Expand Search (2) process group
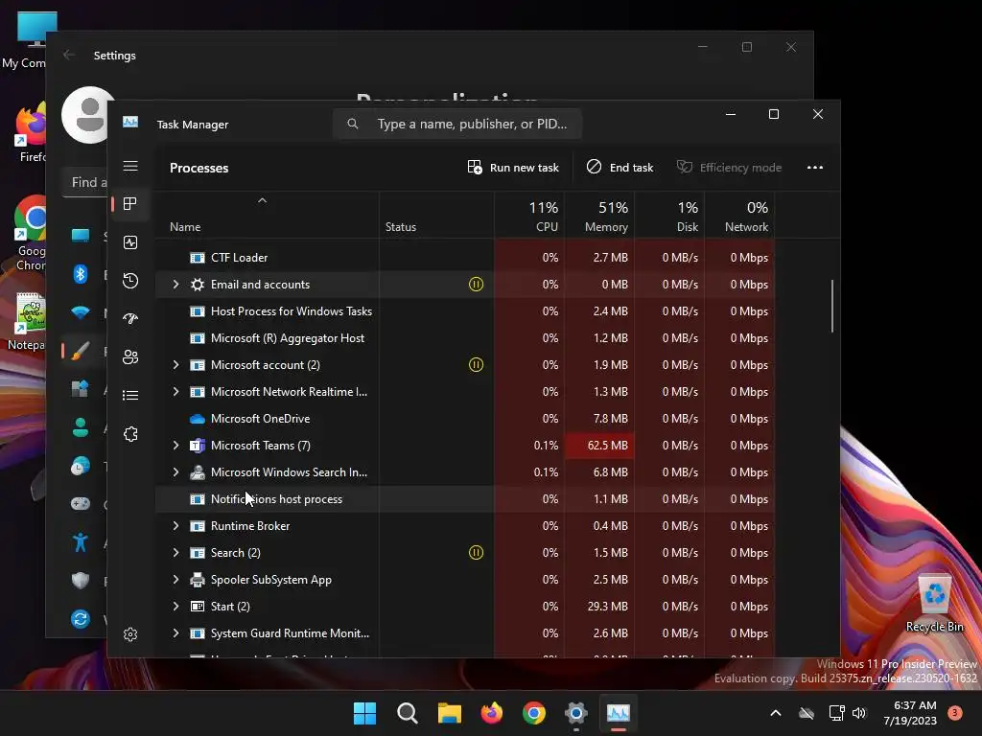 [x=176, y=552]
